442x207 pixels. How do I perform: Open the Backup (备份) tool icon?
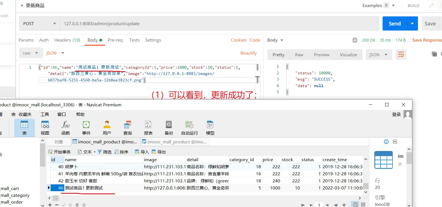point(169,128)
